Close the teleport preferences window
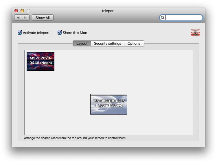This screenshot has height=163, width=217. click(16, 11)
